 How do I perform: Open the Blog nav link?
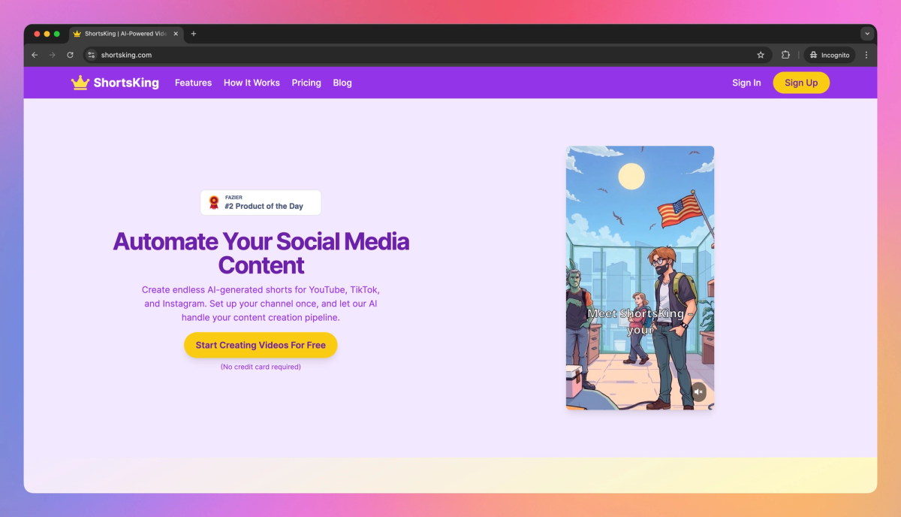pos(342,83)
